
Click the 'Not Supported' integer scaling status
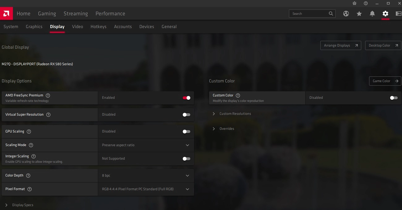coord(113,159)
